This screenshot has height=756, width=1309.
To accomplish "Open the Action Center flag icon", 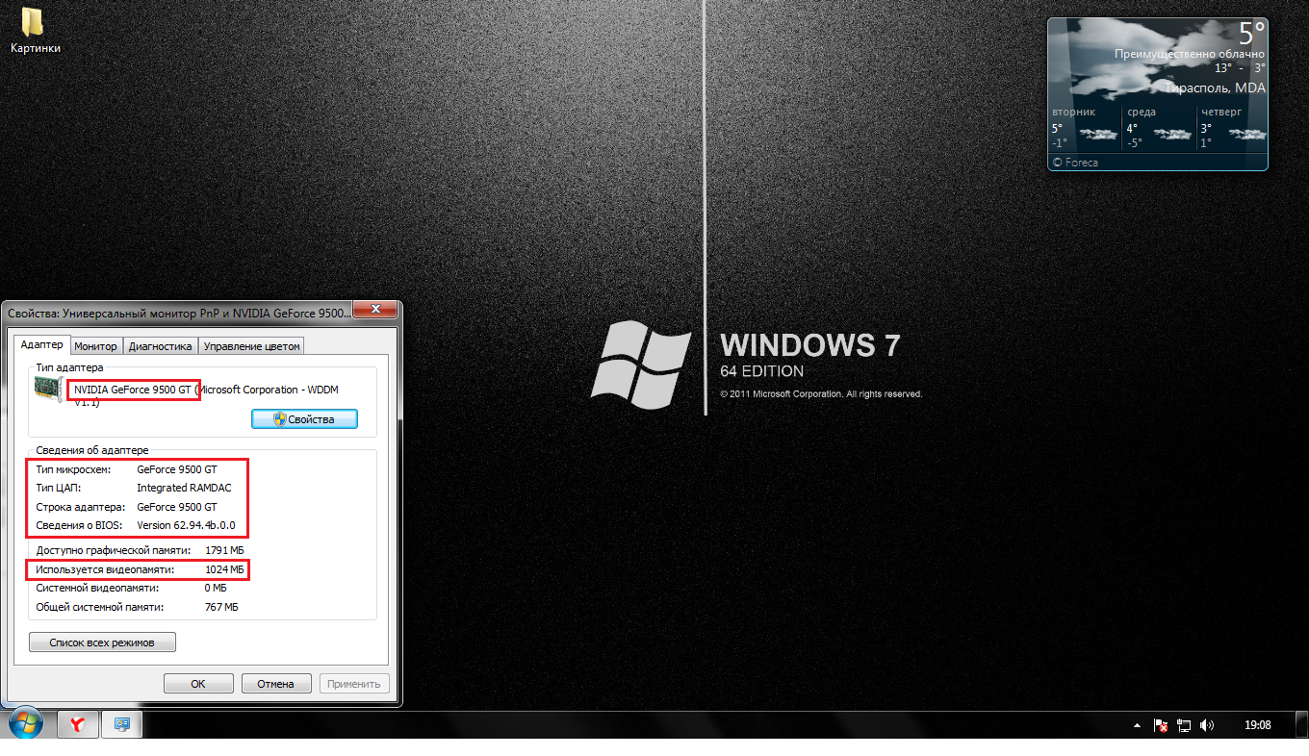I will 1162,725.
